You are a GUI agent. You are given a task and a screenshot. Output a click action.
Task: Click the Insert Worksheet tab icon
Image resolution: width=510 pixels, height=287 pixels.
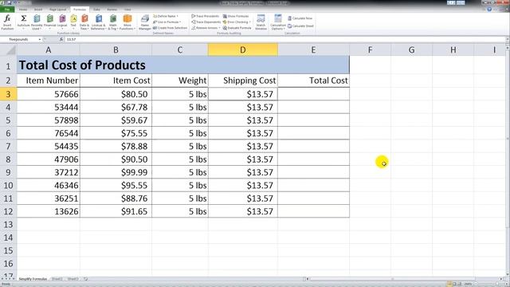85,279
